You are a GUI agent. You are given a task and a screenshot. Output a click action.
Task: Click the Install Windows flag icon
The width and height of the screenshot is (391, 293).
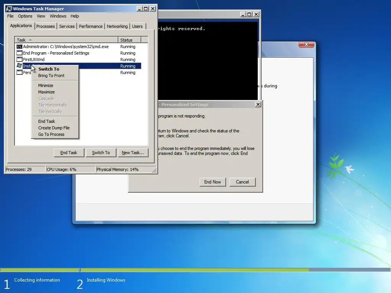[19, 66]
